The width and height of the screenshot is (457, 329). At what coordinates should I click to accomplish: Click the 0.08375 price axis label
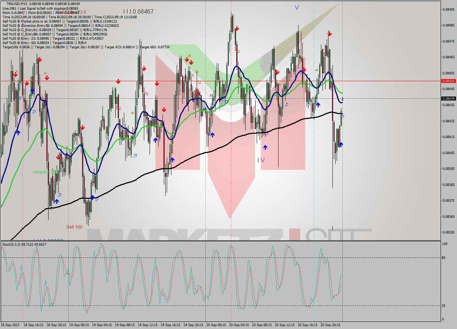[448, 200]
